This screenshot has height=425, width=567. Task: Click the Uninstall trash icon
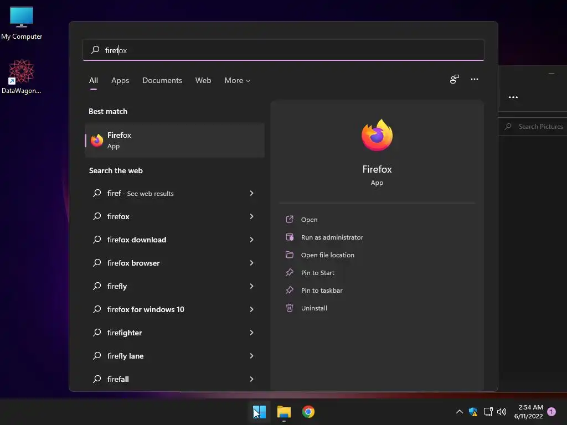click(x=289, y=308)
